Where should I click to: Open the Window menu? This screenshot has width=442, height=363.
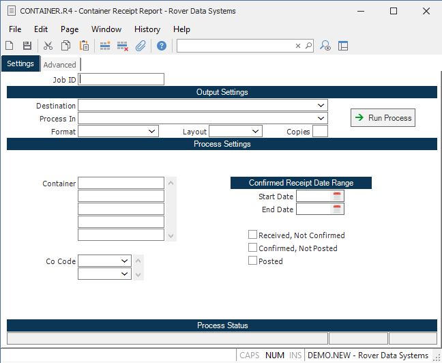pos(106,29)
